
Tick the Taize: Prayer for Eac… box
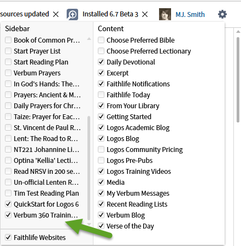click(8, 116)
